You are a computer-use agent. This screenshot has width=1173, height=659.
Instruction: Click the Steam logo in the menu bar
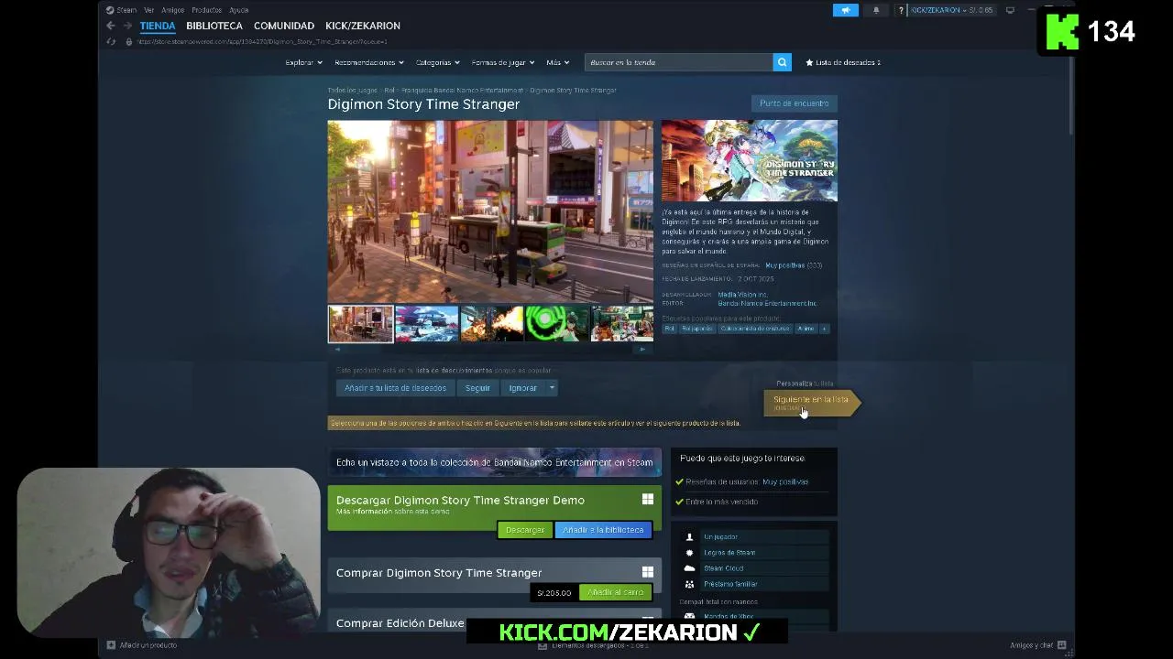[110, 10]
